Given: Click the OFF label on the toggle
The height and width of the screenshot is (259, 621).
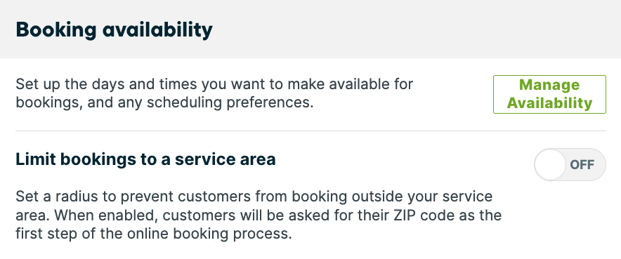Looking at the screenshot, I should 582,165.
